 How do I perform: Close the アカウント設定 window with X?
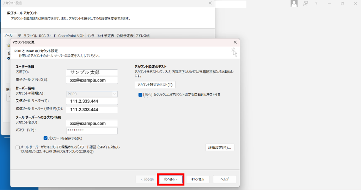tap(210, 3)
